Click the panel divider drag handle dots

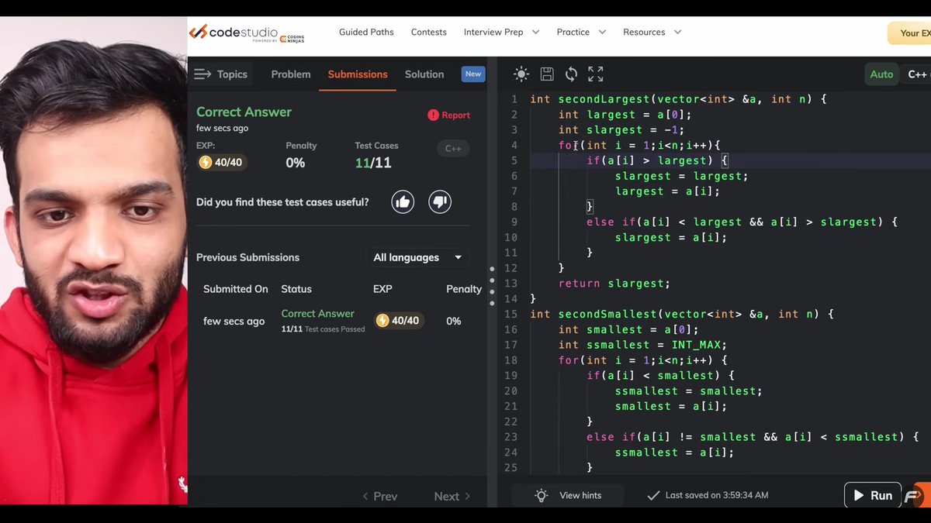click(492, 286)
